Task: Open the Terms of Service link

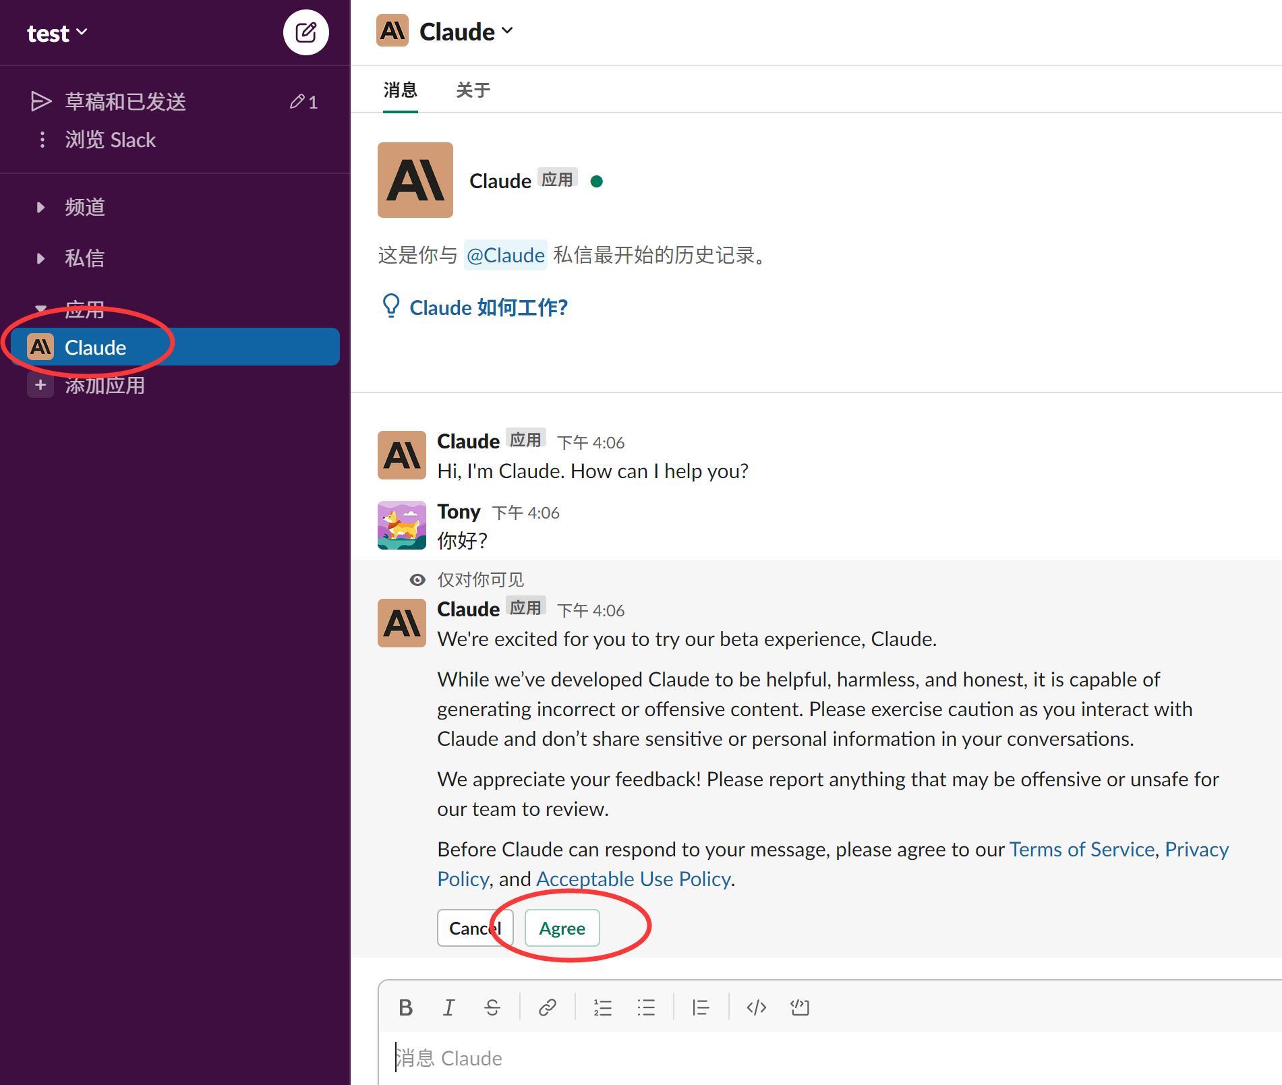Action: tap(1082, 849)
